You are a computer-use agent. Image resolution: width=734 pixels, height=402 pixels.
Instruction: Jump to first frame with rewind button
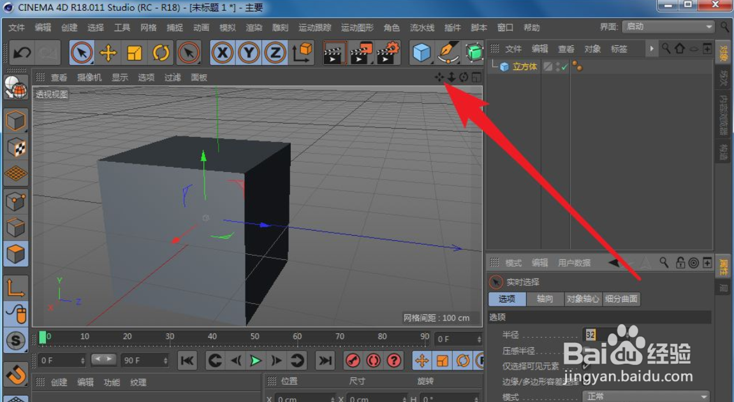tap(187, 360)
